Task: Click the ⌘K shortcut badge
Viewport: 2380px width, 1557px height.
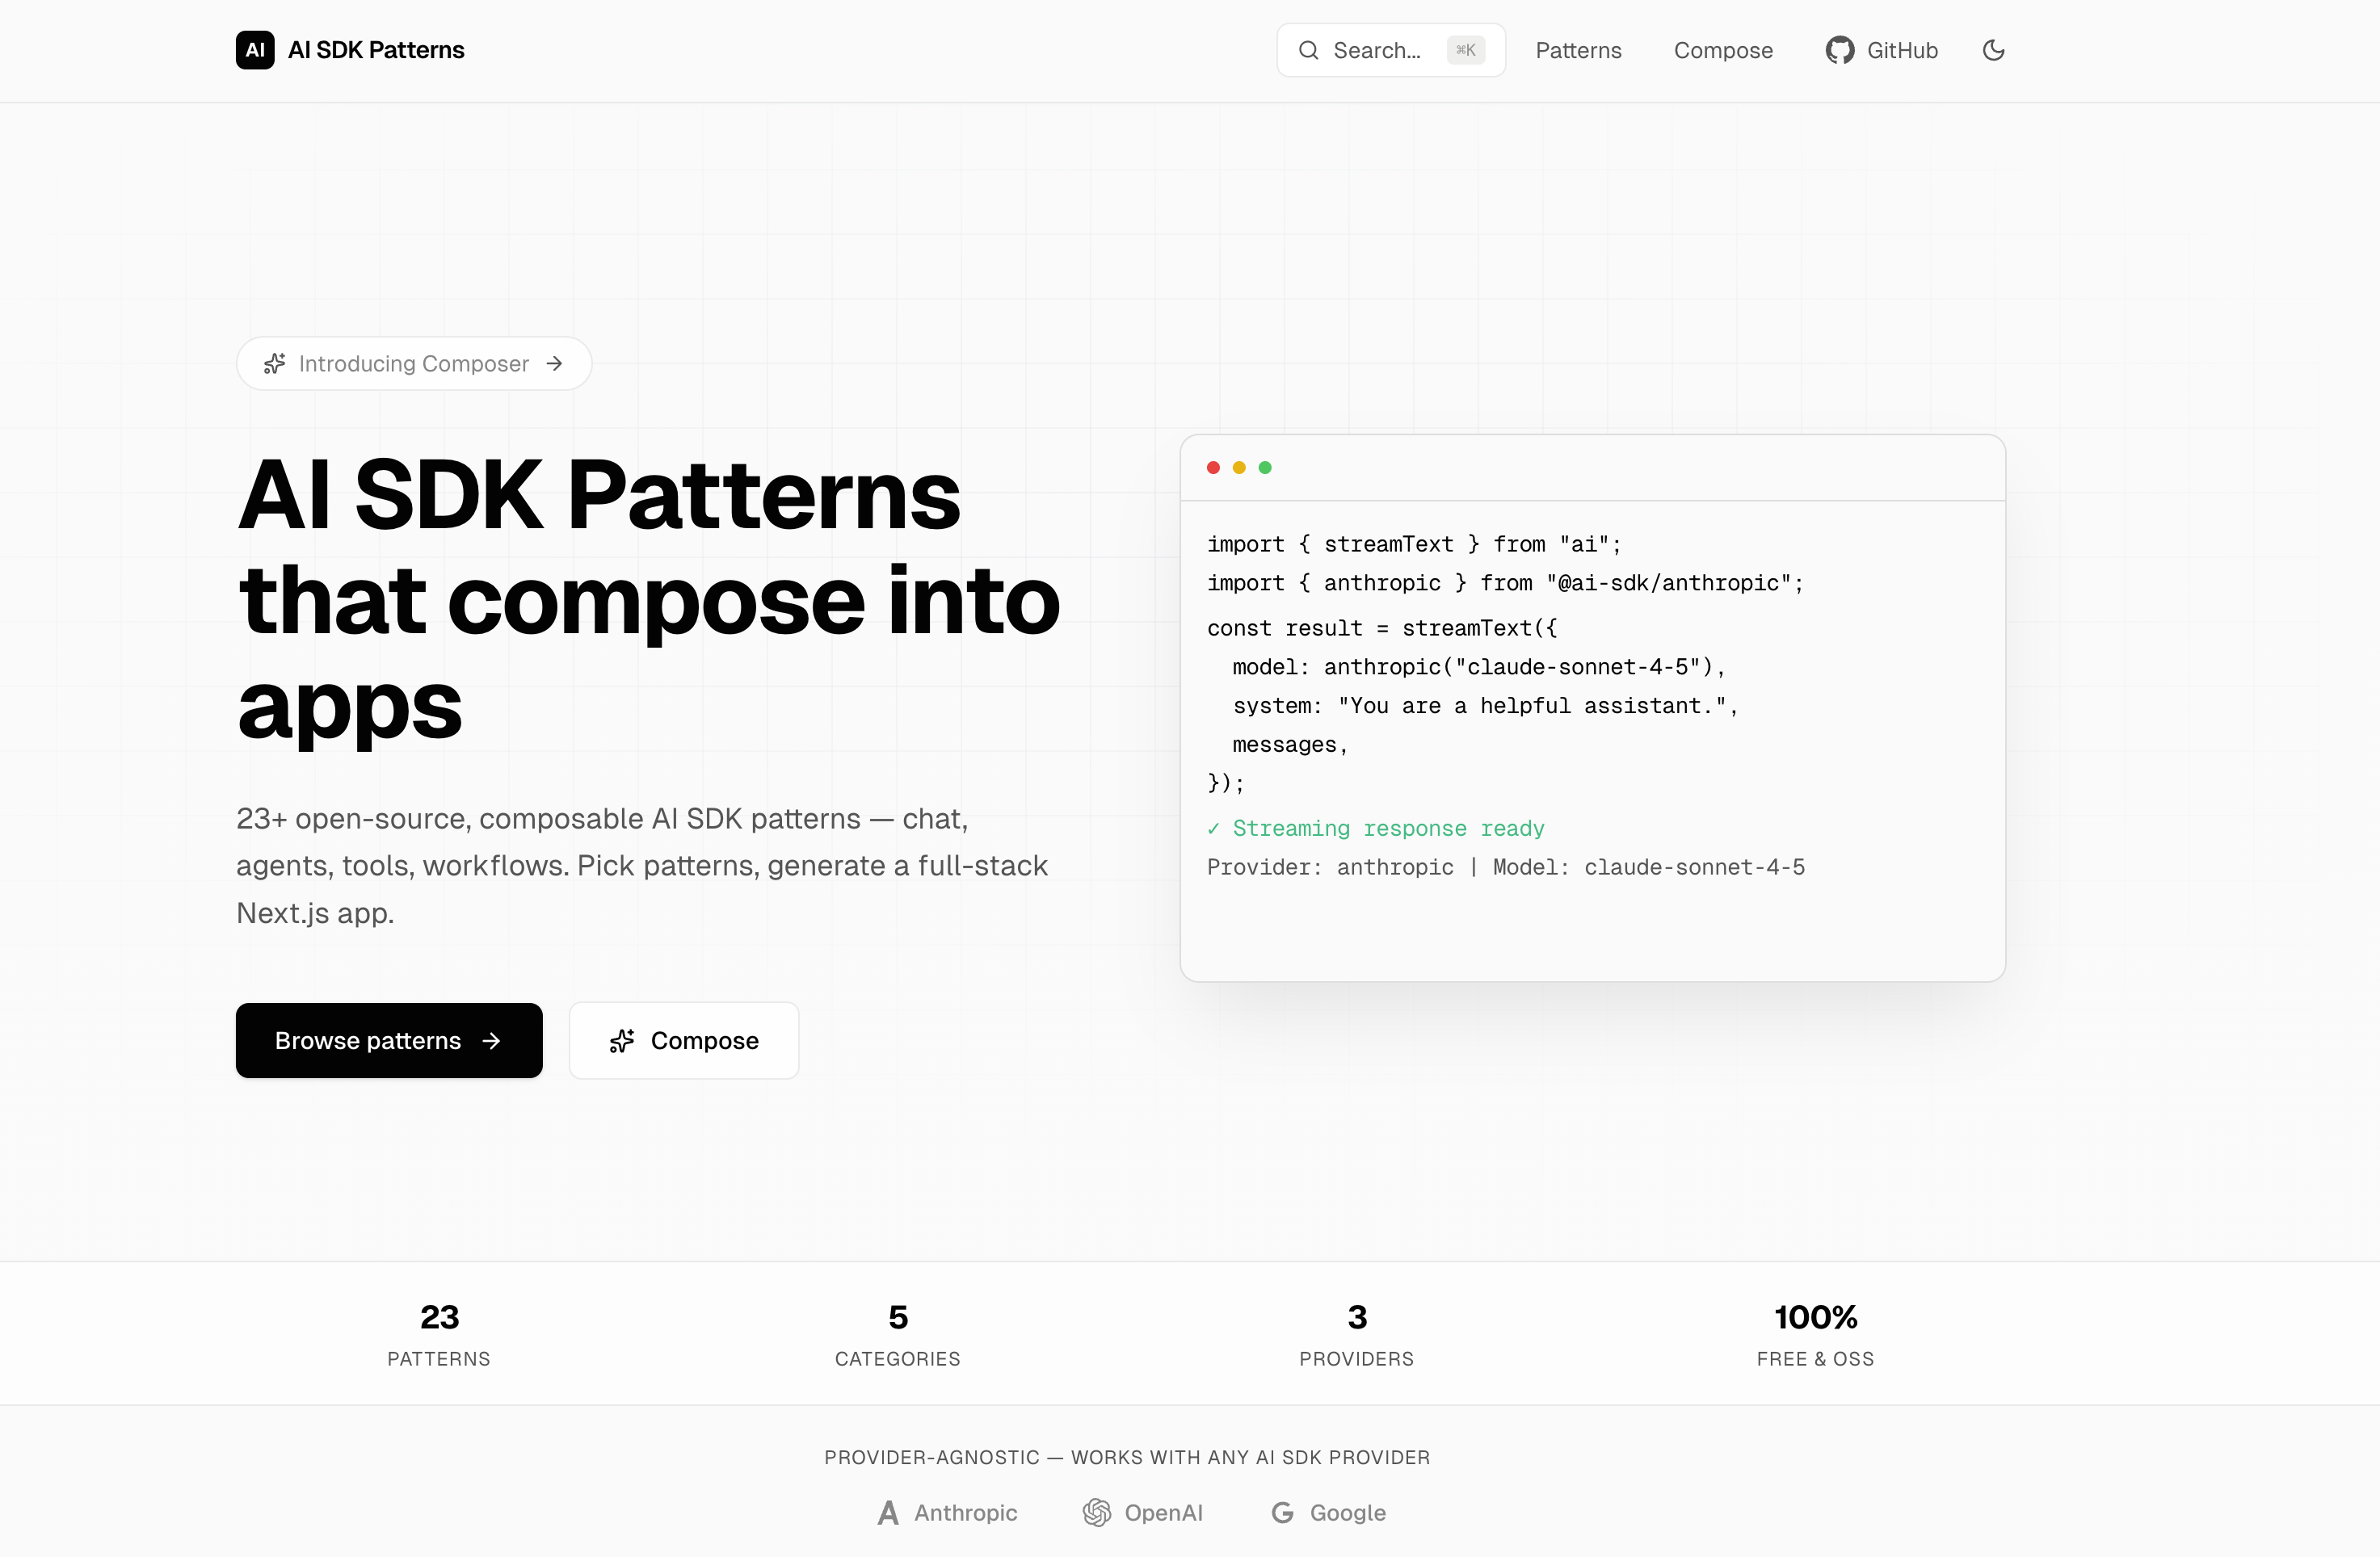Action: (1466, 50)
